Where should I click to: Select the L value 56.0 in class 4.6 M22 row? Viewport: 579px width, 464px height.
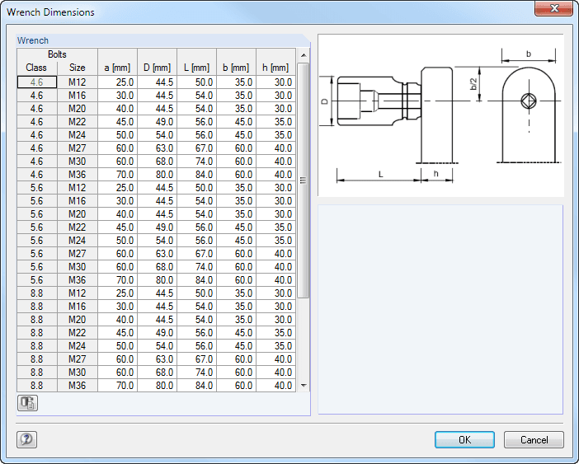(197, 122)
